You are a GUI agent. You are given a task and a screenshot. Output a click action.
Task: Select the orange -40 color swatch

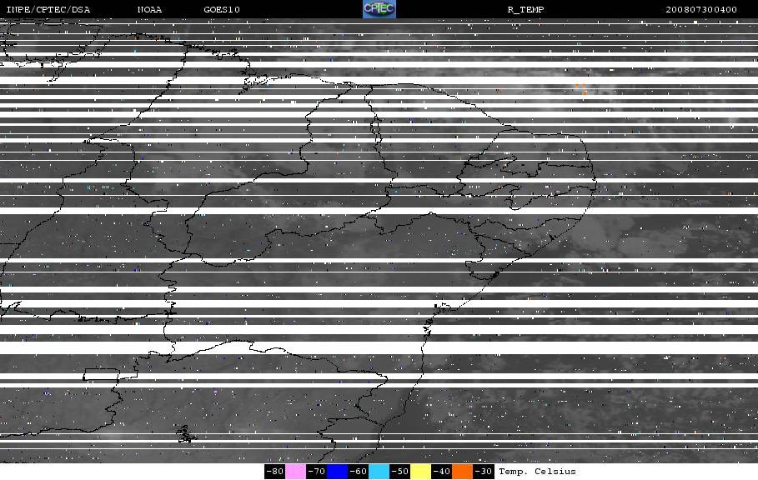[462, 472]
